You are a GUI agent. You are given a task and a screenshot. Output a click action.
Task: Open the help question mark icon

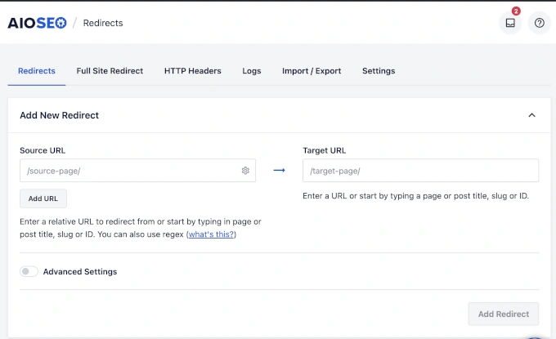(539, 23)
